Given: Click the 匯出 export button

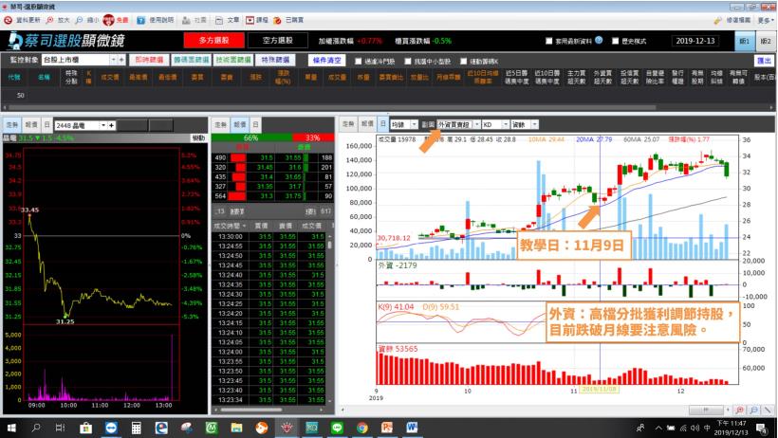Looking at the screenshot, I should click(x=764, y=61).
